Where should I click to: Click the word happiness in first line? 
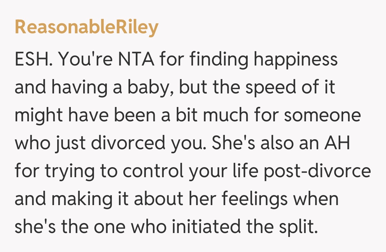296,59
